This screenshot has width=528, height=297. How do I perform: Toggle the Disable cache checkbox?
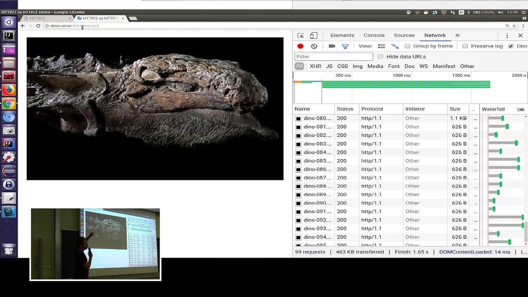(511, 46)
